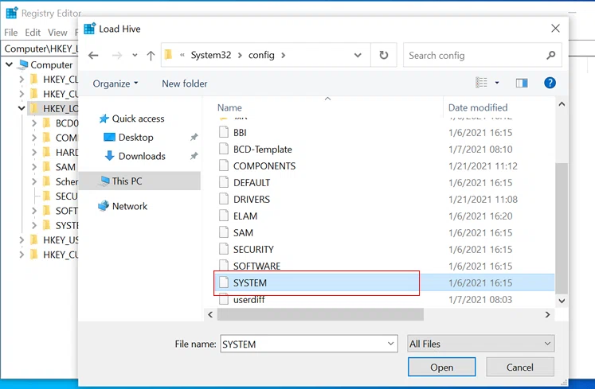595x389 pixels.
Task: Open the File name history dropdown
Action: (391, 344)
